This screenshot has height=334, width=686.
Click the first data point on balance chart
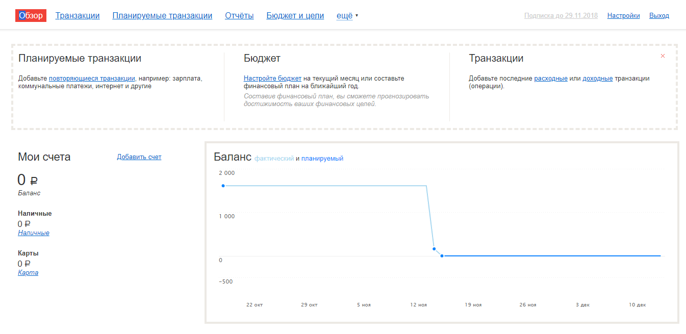click(x=223, y=186)
